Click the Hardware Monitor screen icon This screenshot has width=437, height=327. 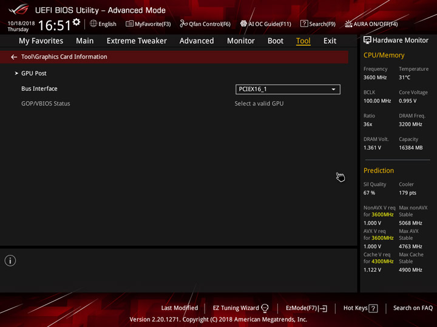(367, 41)
